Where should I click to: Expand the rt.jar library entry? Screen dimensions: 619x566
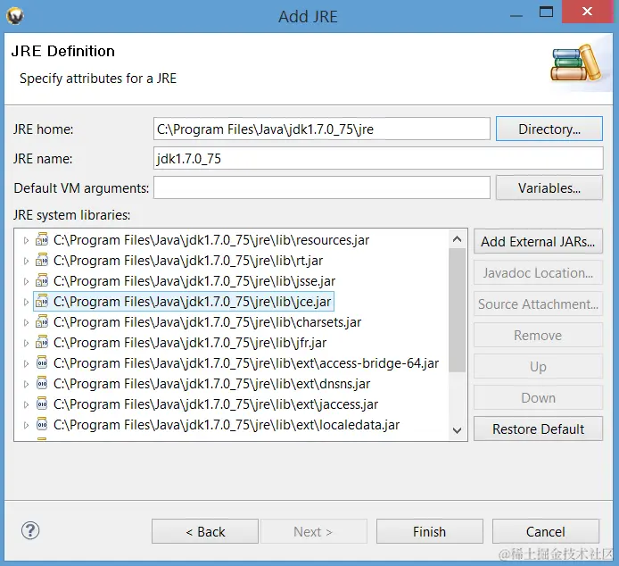point(26,261)
